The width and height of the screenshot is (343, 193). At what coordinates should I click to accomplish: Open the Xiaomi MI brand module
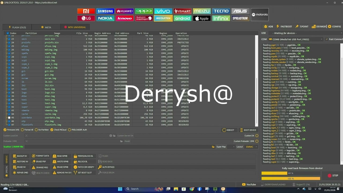click(x=86, y=11)
